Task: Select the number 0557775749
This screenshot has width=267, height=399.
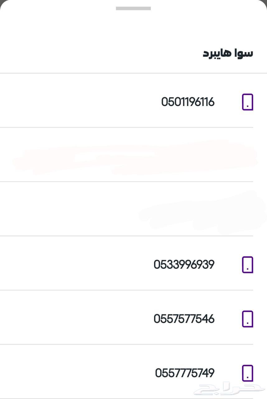Action: click(185, 373)
